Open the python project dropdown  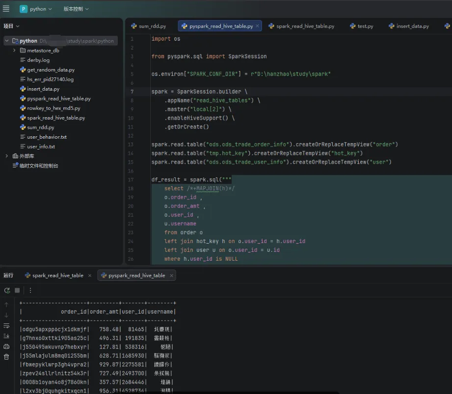40,9
